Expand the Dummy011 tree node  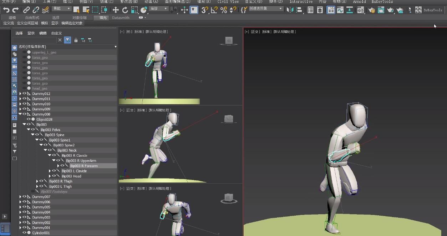tap(20, 99)
